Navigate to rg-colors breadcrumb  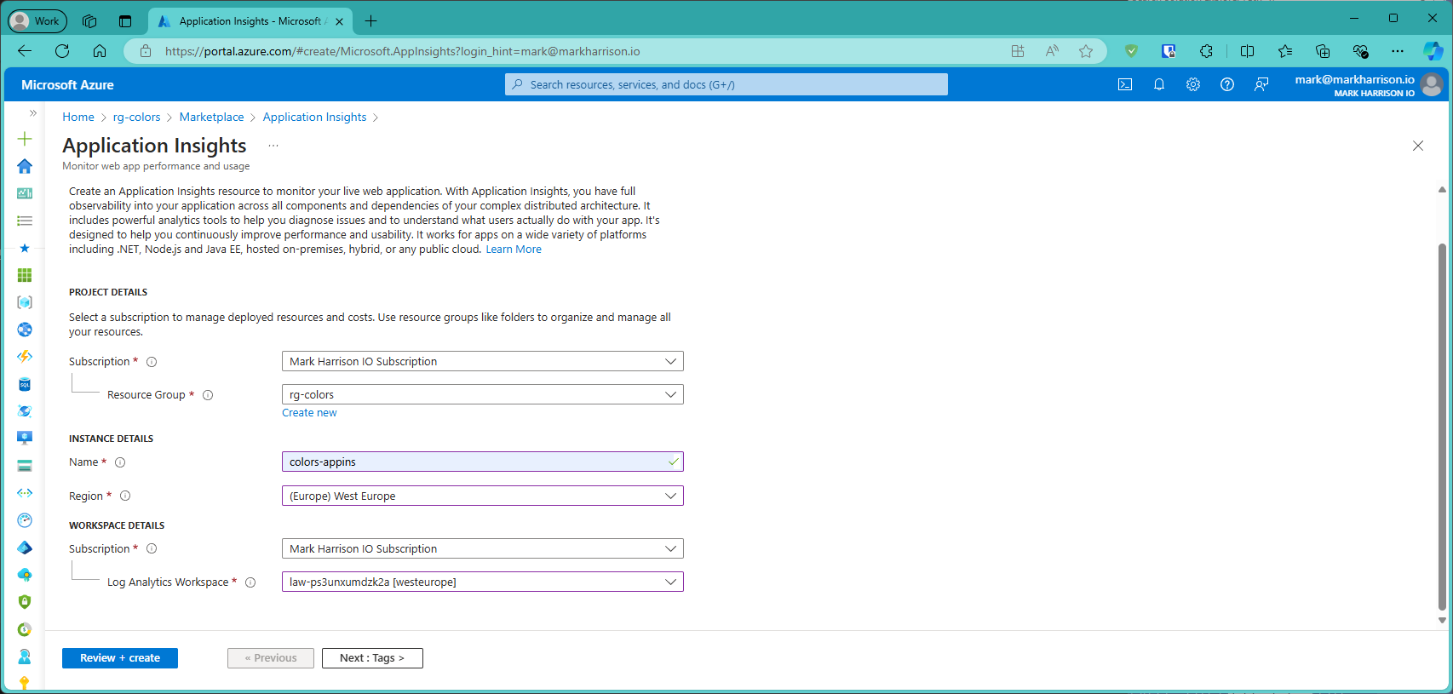136,117
